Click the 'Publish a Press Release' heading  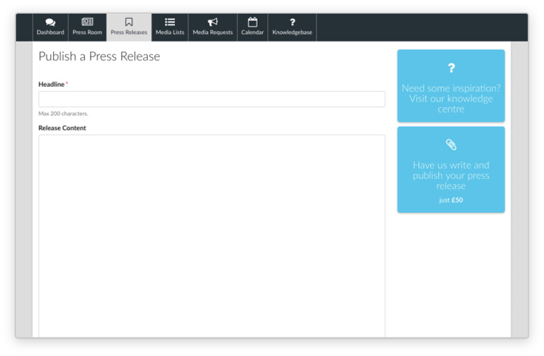(x=99, y=56)
